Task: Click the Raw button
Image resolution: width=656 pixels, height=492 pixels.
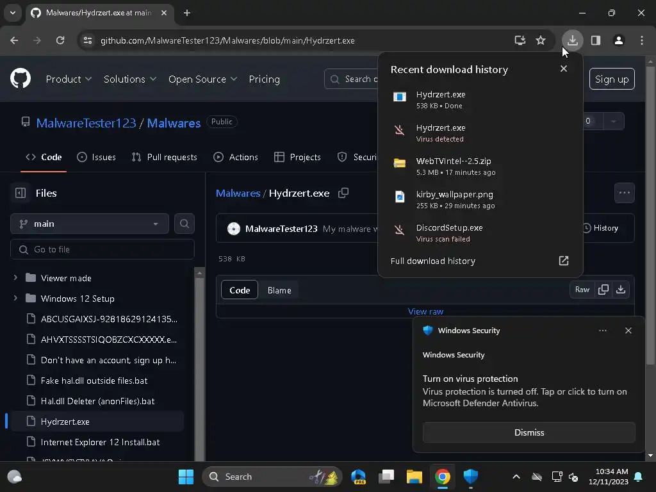Action: coord(582,290)
